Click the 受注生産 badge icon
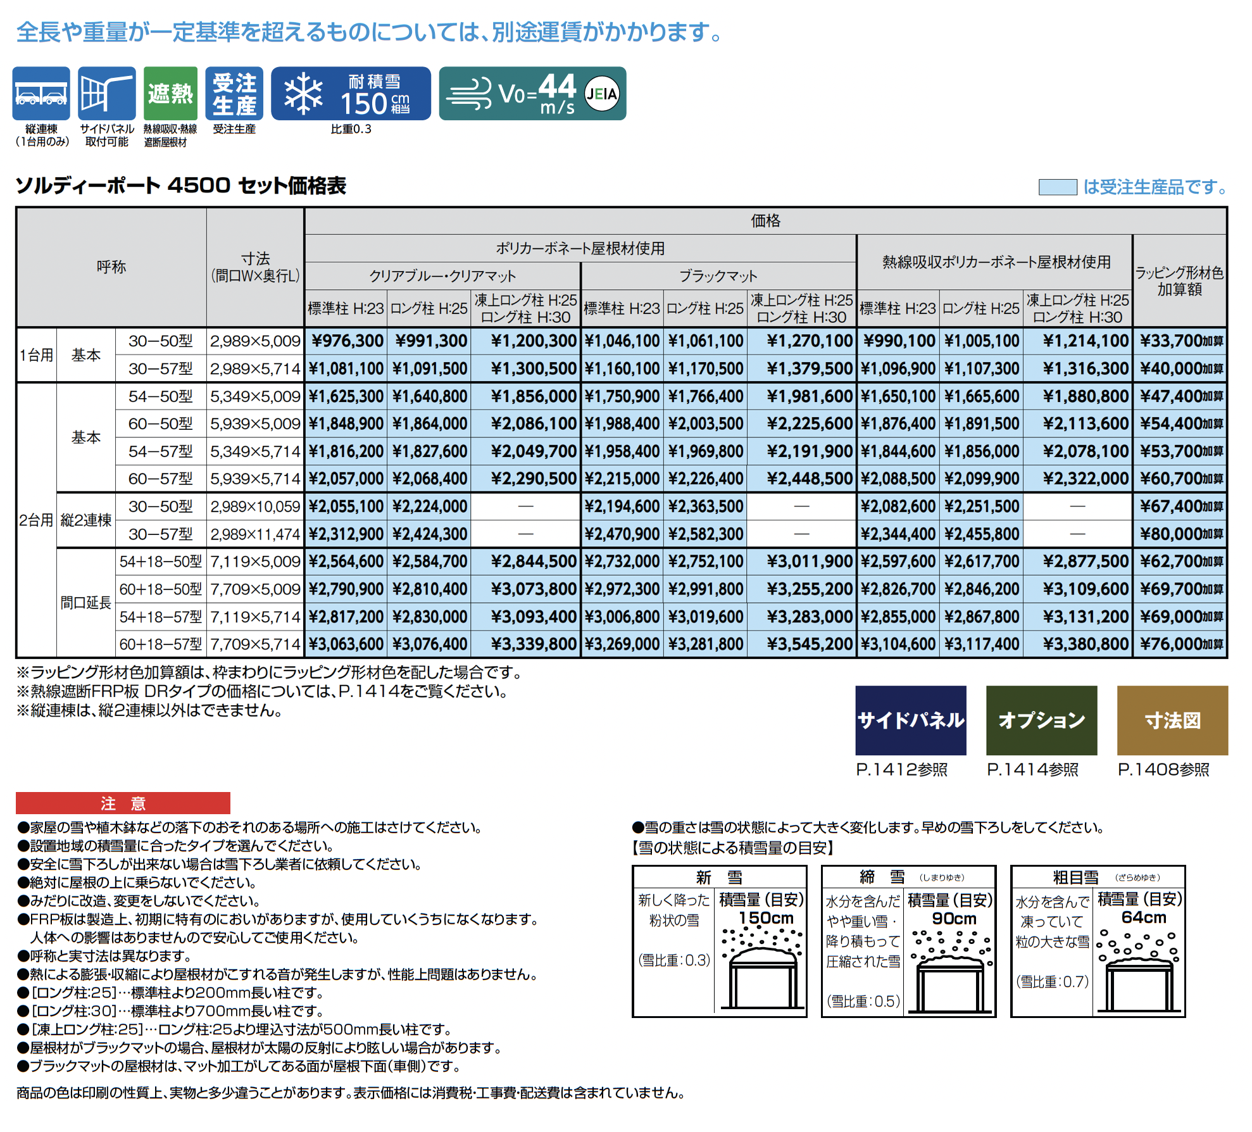 coord(234,94)
